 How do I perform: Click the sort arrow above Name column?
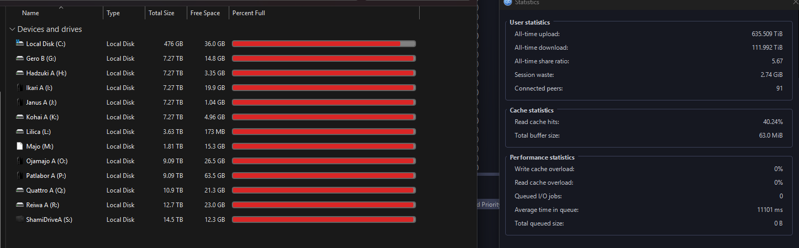point(61,8)
